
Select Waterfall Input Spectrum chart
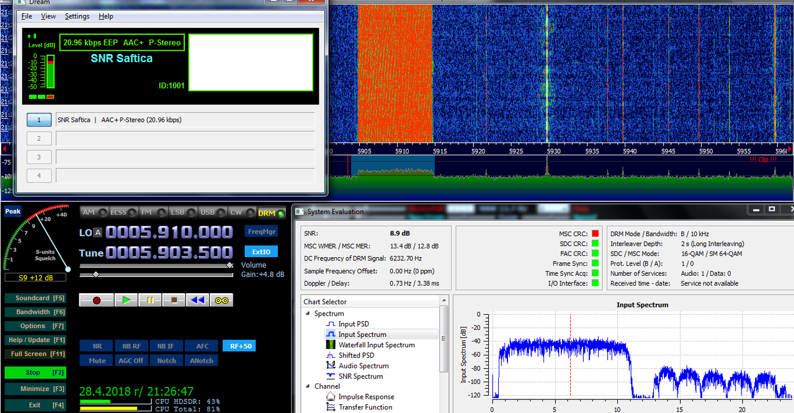coord(377,345)
